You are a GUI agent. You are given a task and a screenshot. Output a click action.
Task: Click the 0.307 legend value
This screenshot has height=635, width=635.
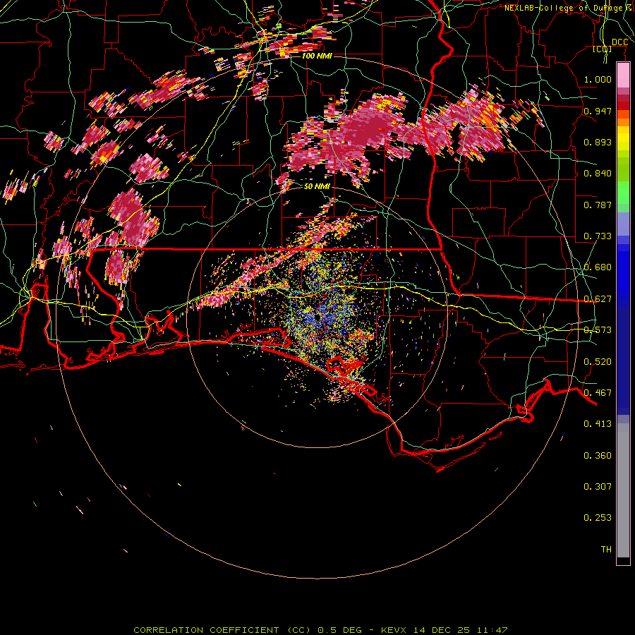(x=598, y=487)
